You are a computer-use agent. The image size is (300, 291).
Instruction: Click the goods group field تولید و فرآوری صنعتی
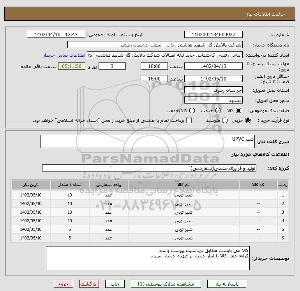pyautogui.click(x=149, y=168)
